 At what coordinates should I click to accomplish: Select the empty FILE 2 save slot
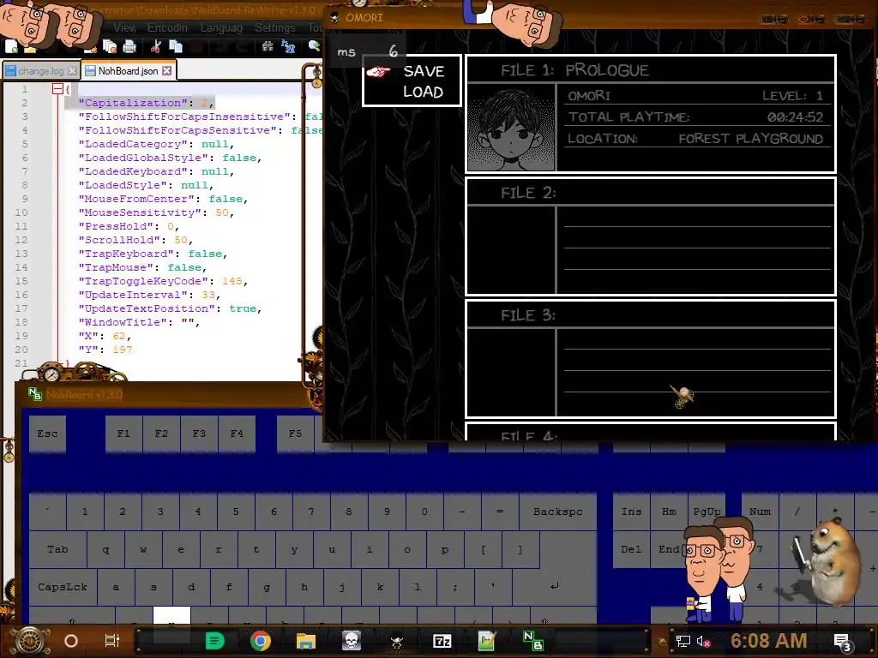coord(651,236)
